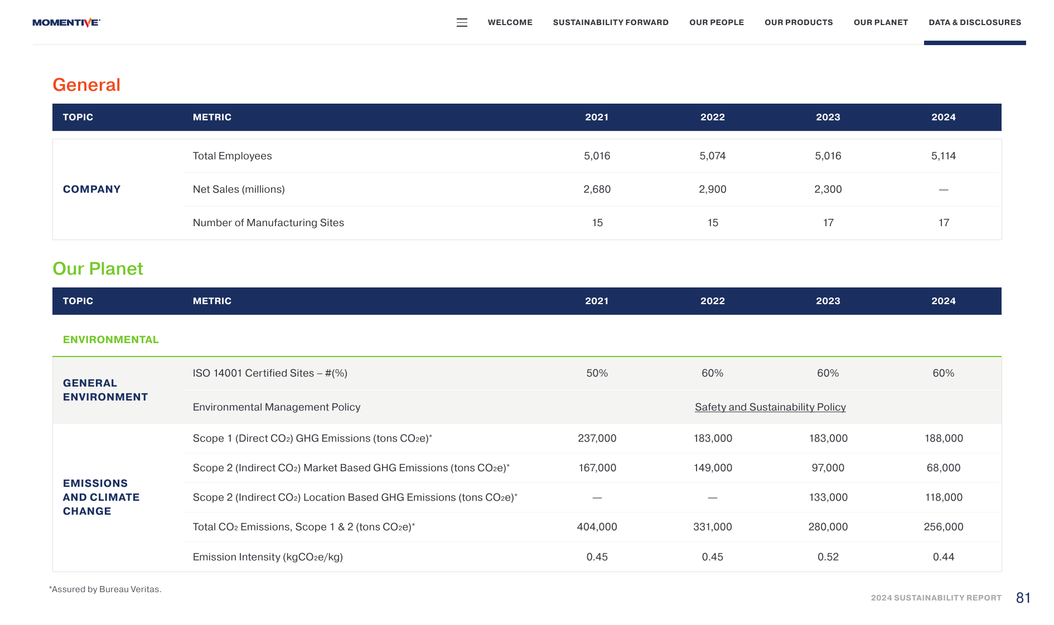Select Total CO2 Emissions Scope 1 & 2 label

tap(304, 527)
